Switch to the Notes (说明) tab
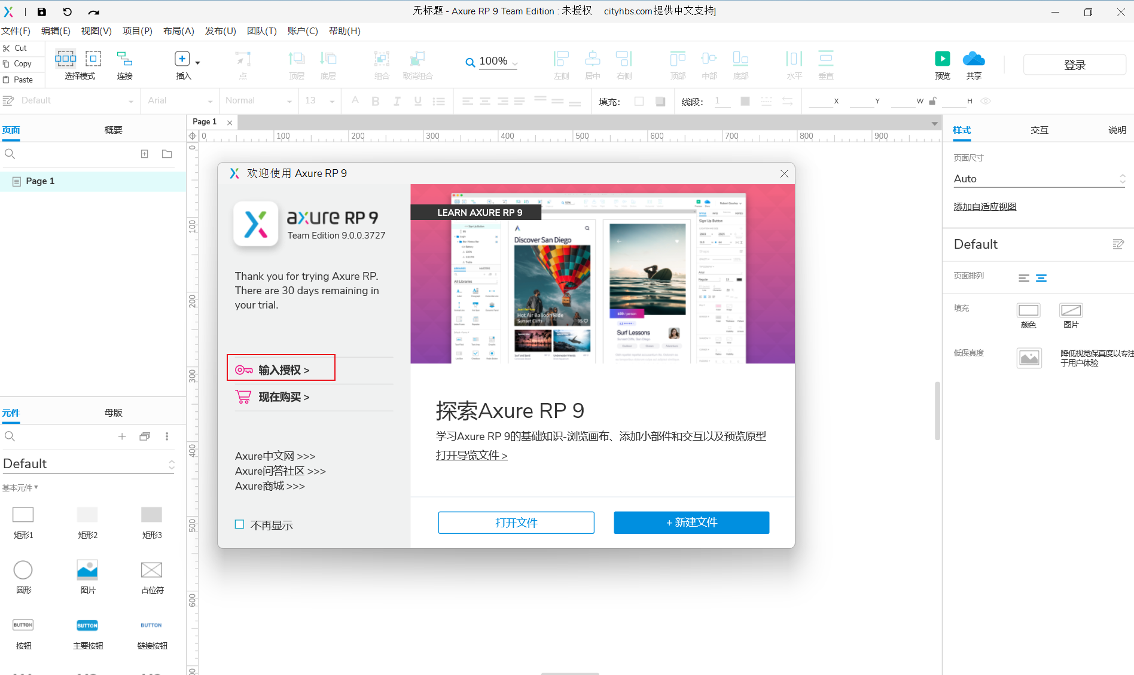This screenshot has height=675, width=1134. pyautogui.click(x=1117, y=130)
